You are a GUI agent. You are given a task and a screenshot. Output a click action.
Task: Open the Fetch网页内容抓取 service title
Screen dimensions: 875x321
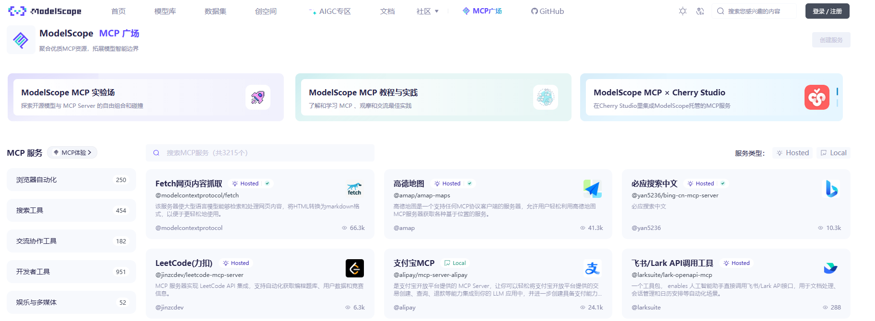[x=189, y=183]
